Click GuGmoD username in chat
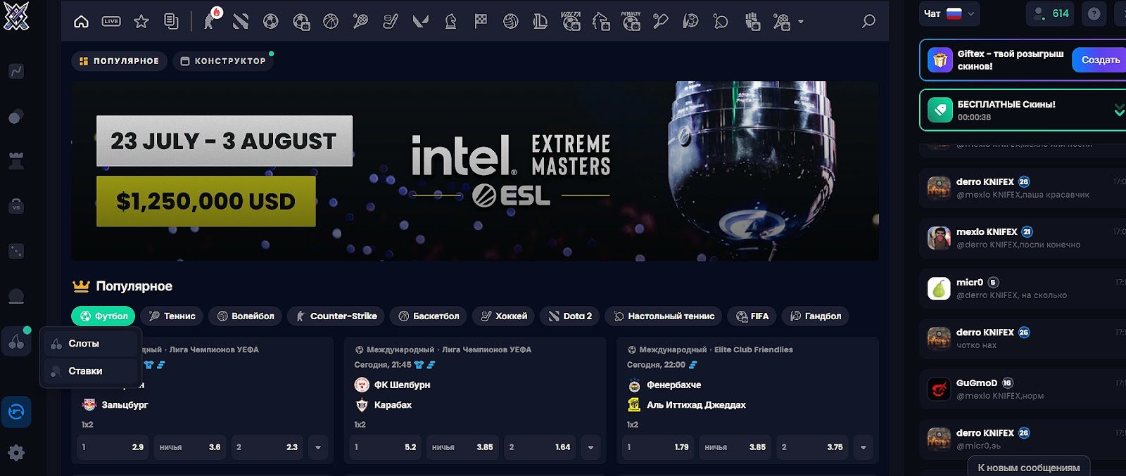Screen dimensions: 1126x476 coord(977,383)
